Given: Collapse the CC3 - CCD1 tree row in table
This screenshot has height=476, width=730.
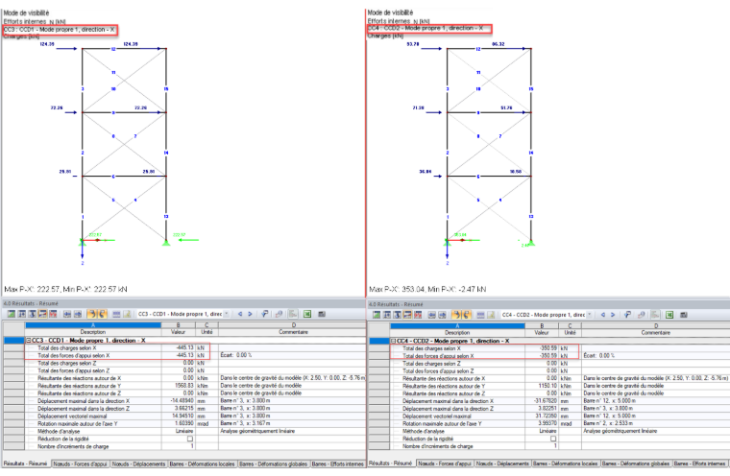Looking at the screenshot, I should (28, 341).
